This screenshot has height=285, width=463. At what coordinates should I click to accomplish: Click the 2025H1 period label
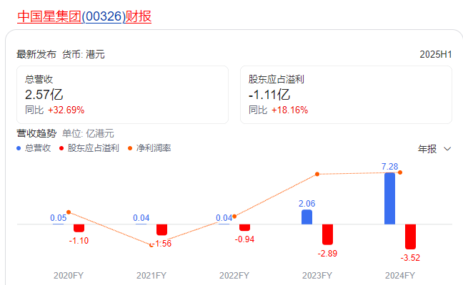coord(436,54)
